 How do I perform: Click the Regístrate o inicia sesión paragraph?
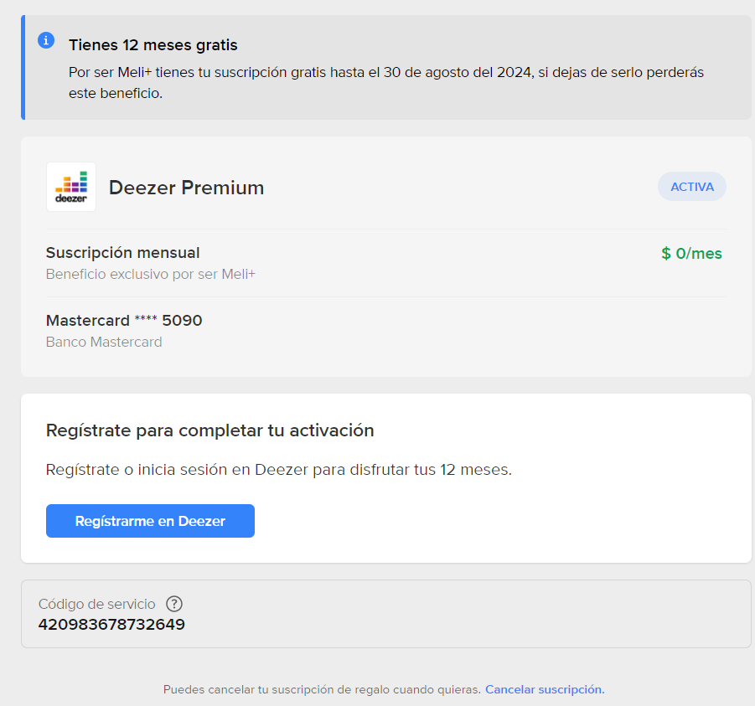[279, 469]
